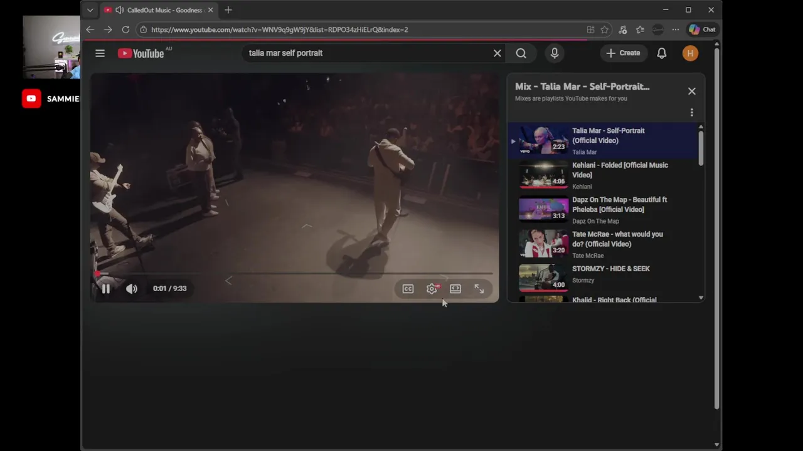This screenshot has height=451, width=803.
Task: Toggle closed captions on the player
Action: click(408, 289)
